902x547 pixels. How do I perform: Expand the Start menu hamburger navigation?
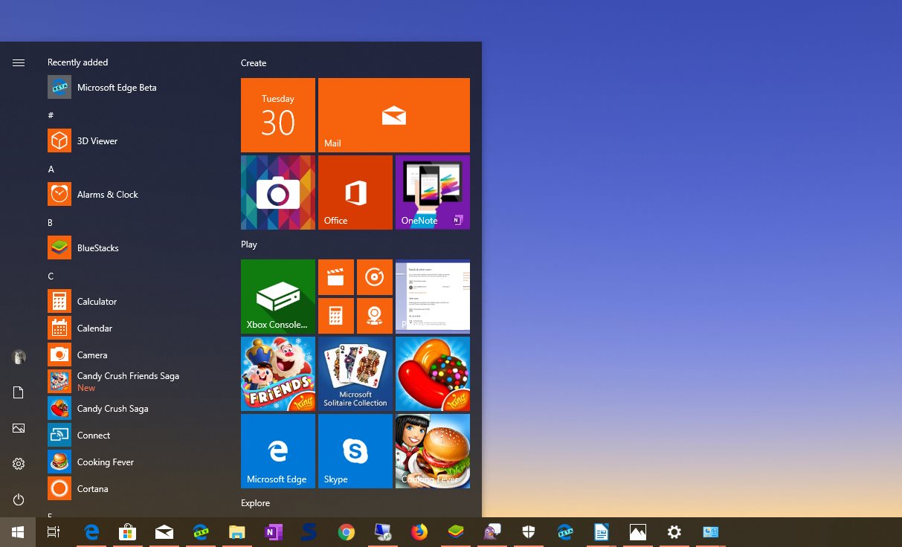point(19,63)
